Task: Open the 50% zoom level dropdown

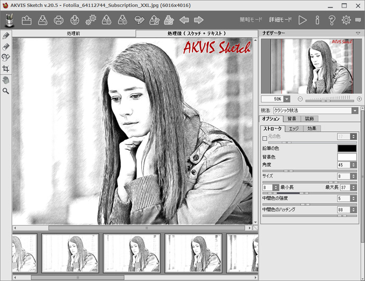Action: (x=286, y=99)
